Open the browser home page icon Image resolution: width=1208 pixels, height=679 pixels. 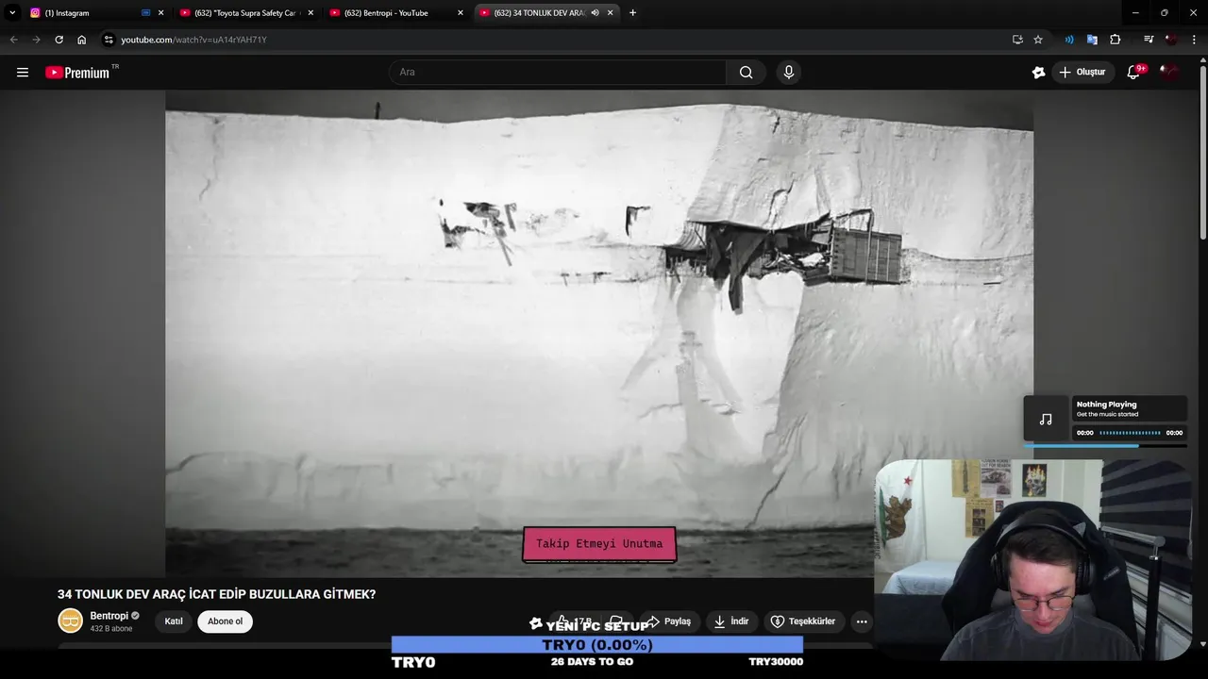(82, 40)
